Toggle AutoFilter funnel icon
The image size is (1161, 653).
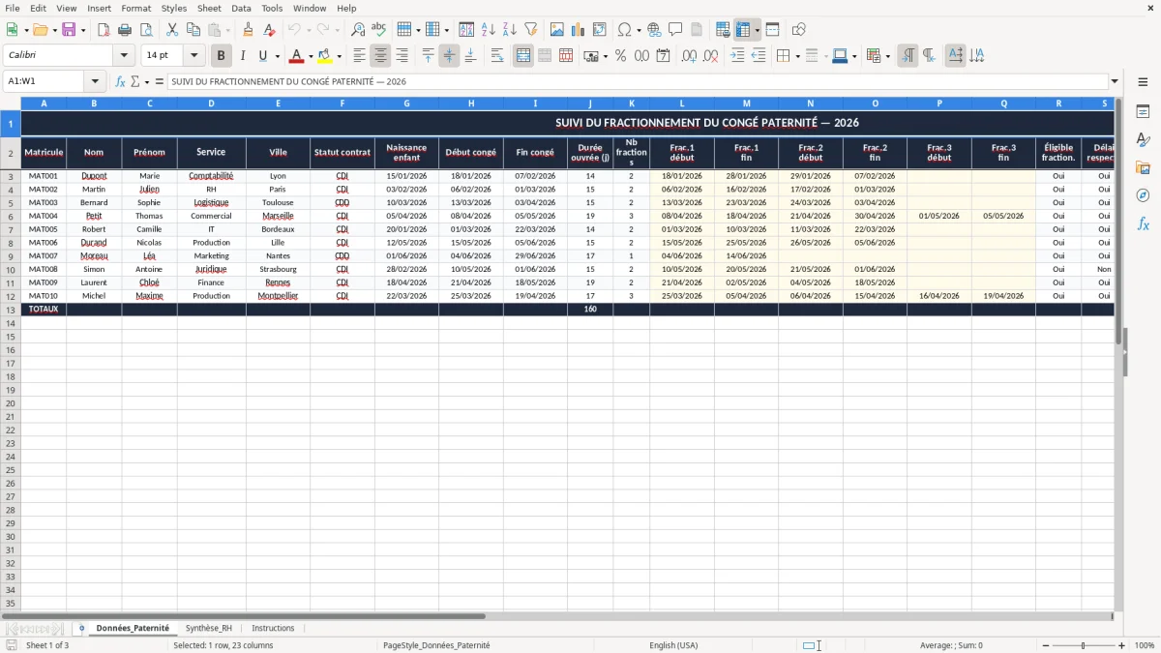(x=530, y=30)
